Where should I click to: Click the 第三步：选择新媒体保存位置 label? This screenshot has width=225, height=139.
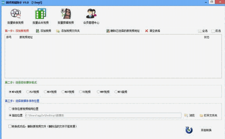point(22,101)
